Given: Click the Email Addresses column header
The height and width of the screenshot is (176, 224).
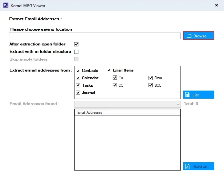Looking at the screenshot, I should (x=127, y=112).
